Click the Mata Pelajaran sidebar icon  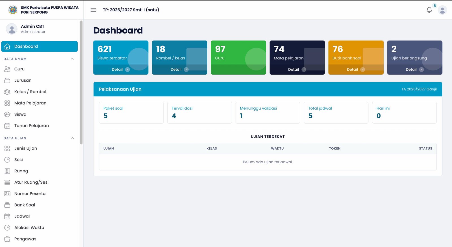(7, 103)
